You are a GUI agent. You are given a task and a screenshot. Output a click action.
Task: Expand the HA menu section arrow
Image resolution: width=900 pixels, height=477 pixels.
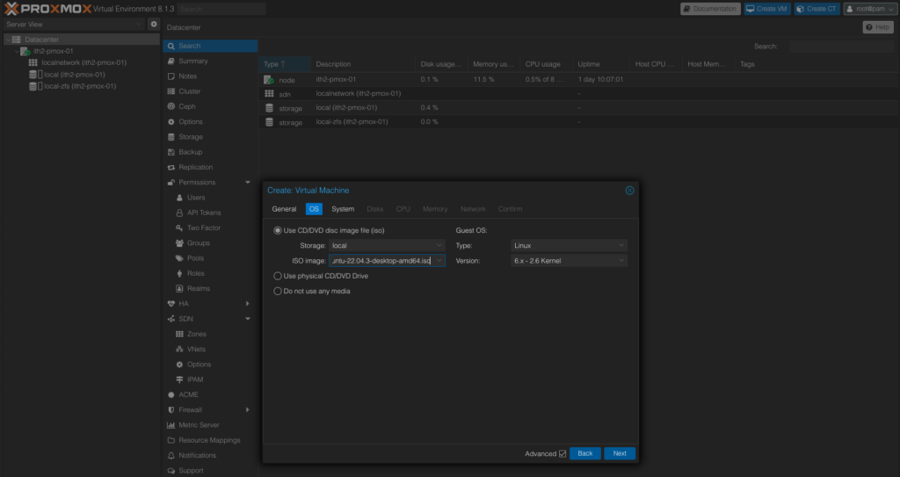pyautogui.click(x=248, y=304)
